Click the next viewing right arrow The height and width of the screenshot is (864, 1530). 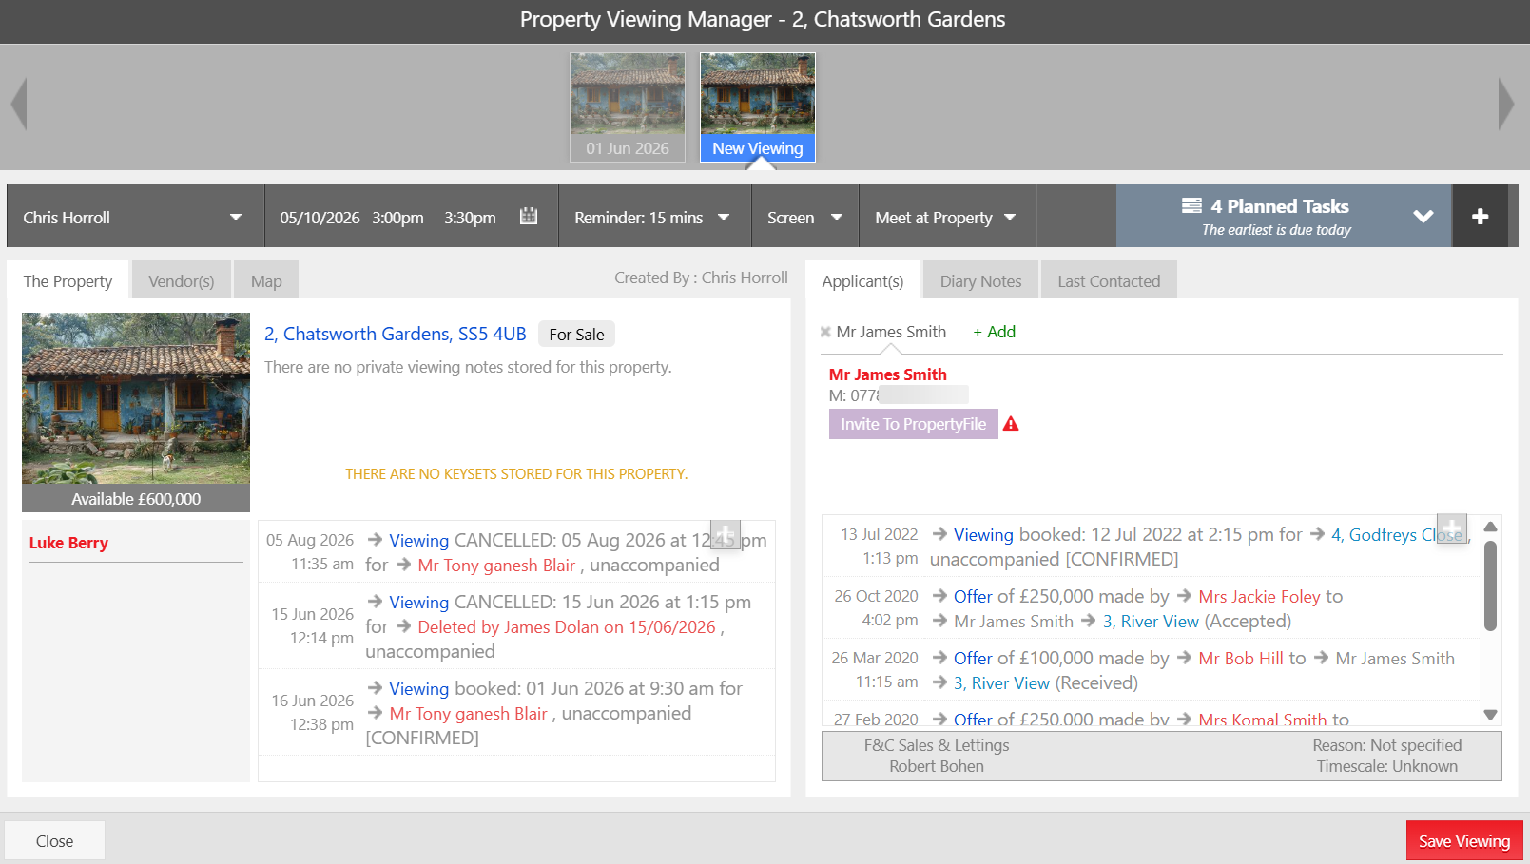tap(1505, 104)
